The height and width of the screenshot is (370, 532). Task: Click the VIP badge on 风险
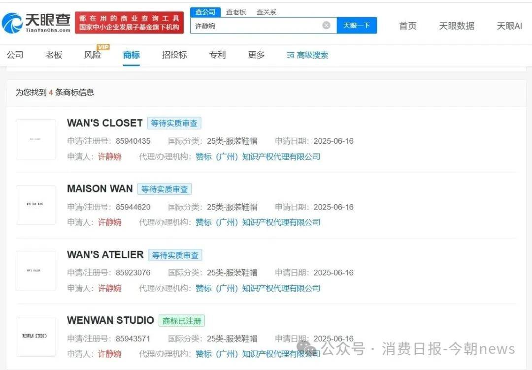[103, 47]
